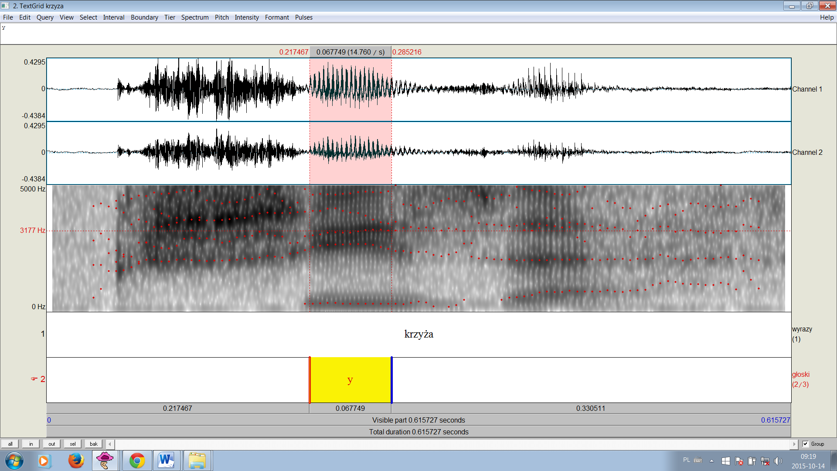Play visible part 0.615727 seconds bar

pos(418,420)
